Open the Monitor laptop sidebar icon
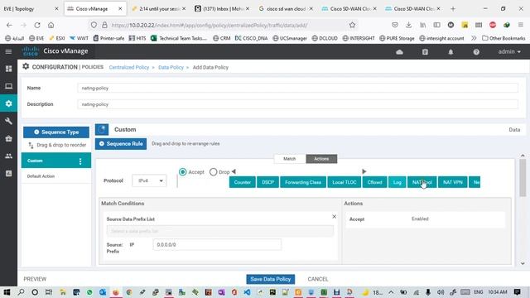The height and width of the screenshot is (298, 530). [x=9, y=86]
